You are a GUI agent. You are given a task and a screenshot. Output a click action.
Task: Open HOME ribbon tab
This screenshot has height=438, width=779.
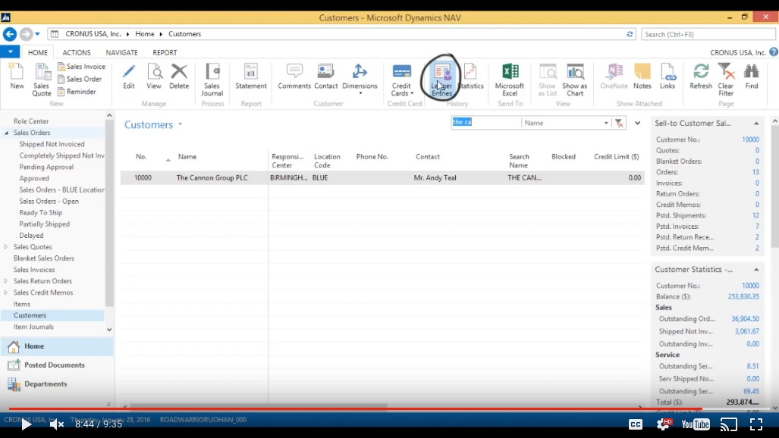38,52
